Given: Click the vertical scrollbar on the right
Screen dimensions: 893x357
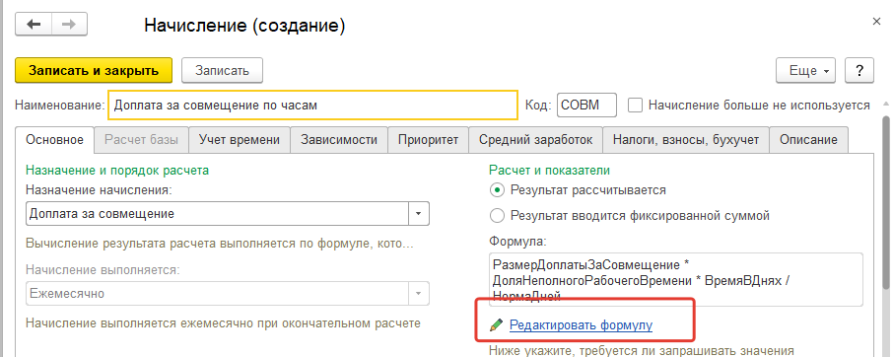Looking at the screenshot, I should (x=885, y=228).
